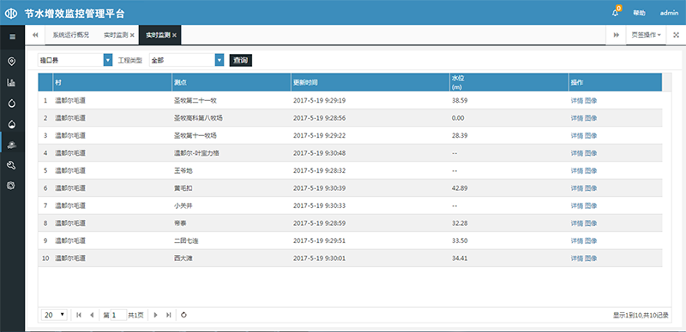Open the 帮助 menu

tap(639, 13)
